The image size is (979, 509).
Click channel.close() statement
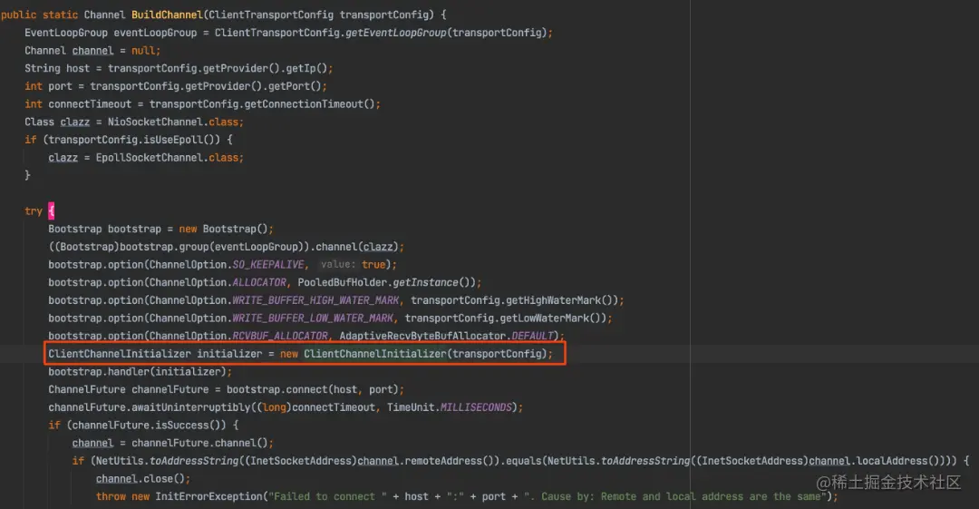(143, 478)
